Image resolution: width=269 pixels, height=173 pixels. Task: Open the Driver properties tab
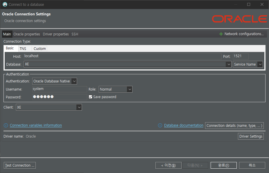56,34
